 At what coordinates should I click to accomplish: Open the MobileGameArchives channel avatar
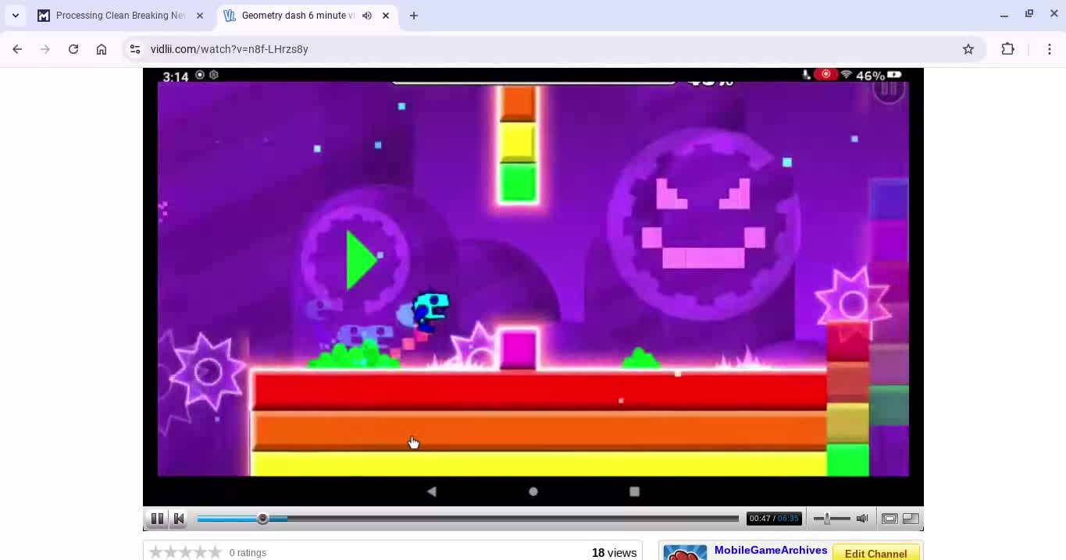685,552
